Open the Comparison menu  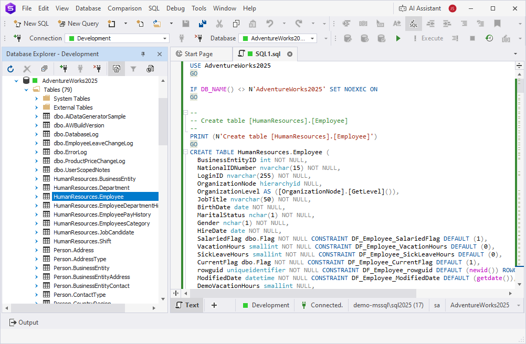[x=124, y=8]
